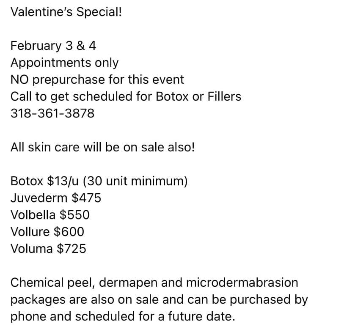Select the word "Volbella"
This screenshot has width=344, height=332.
tap(33, 215)
